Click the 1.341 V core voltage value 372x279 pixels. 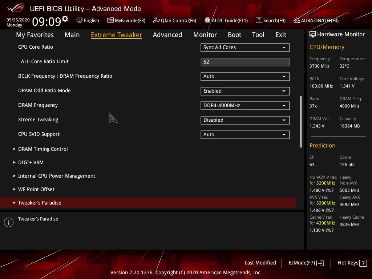347,86
